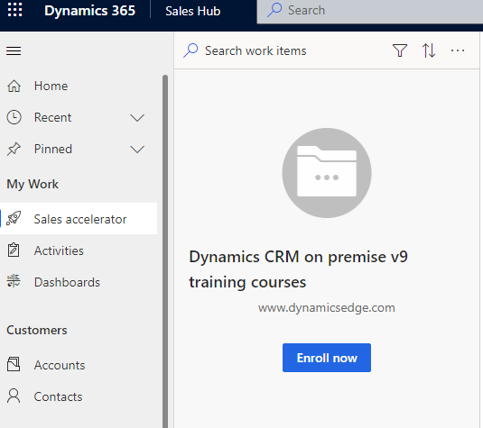Screen dimensions: 483x428
Task: Click the empty folder illustration
Action: [x=327, y=173]
